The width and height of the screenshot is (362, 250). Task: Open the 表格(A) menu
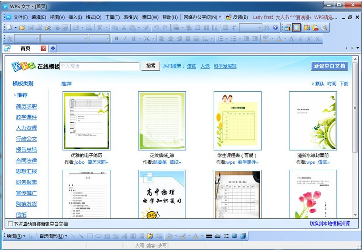tap(131, 17)
